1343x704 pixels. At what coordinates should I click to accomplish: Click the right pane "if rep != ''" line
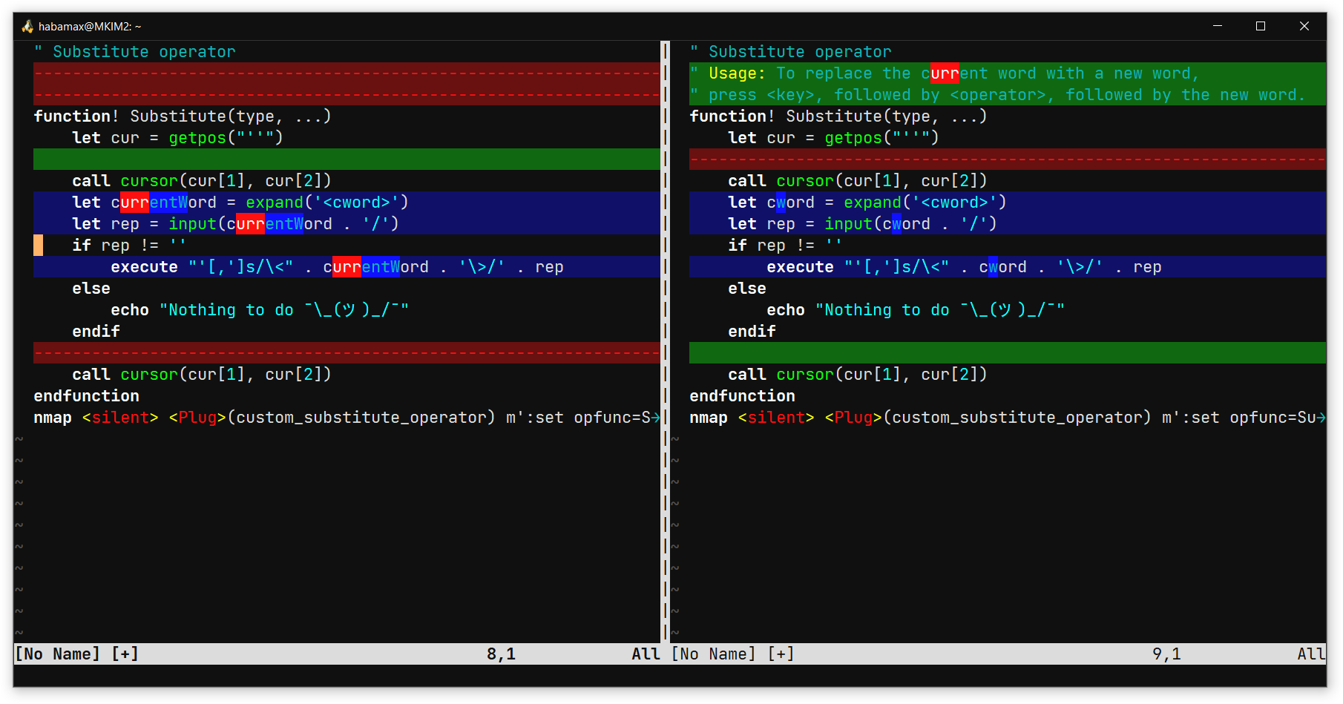(x=786, y=246)
